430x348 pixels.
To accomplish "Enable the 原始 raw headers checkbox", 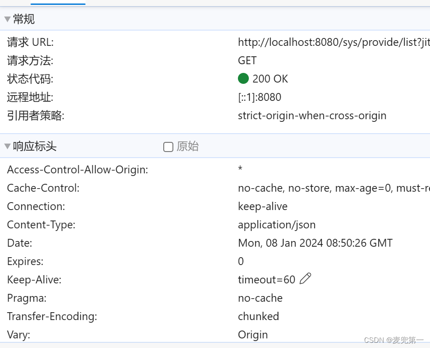I will [x=168, y=147].
